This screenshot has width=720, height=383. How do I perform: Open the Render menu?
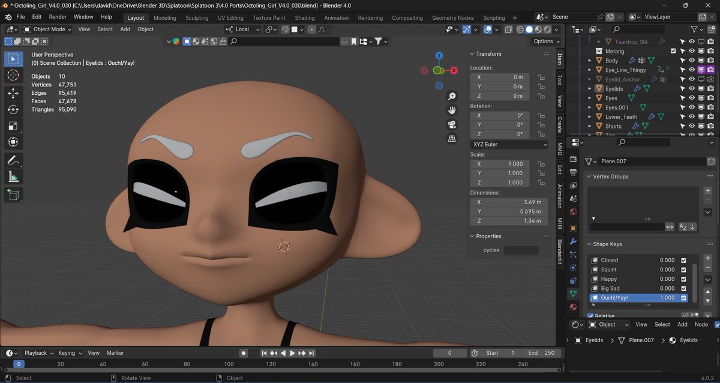[x=58, y=17]
